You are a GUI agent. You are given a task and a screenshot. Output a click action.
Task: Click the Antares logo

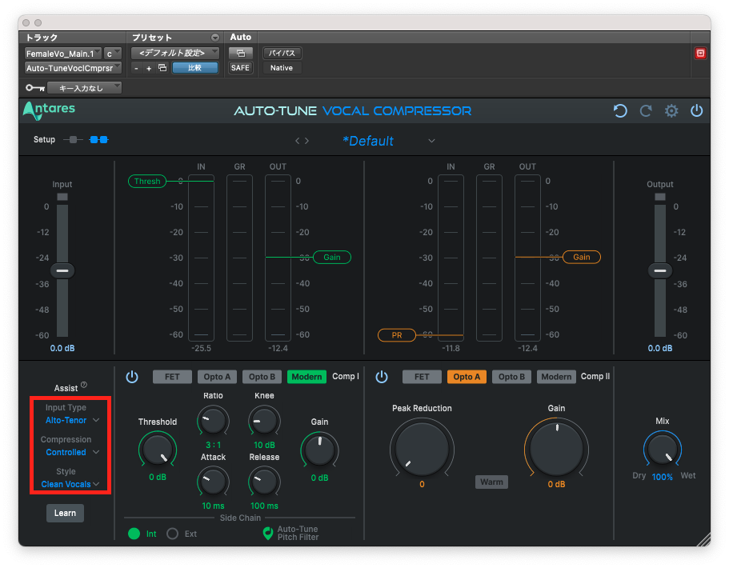pos(49,110)
